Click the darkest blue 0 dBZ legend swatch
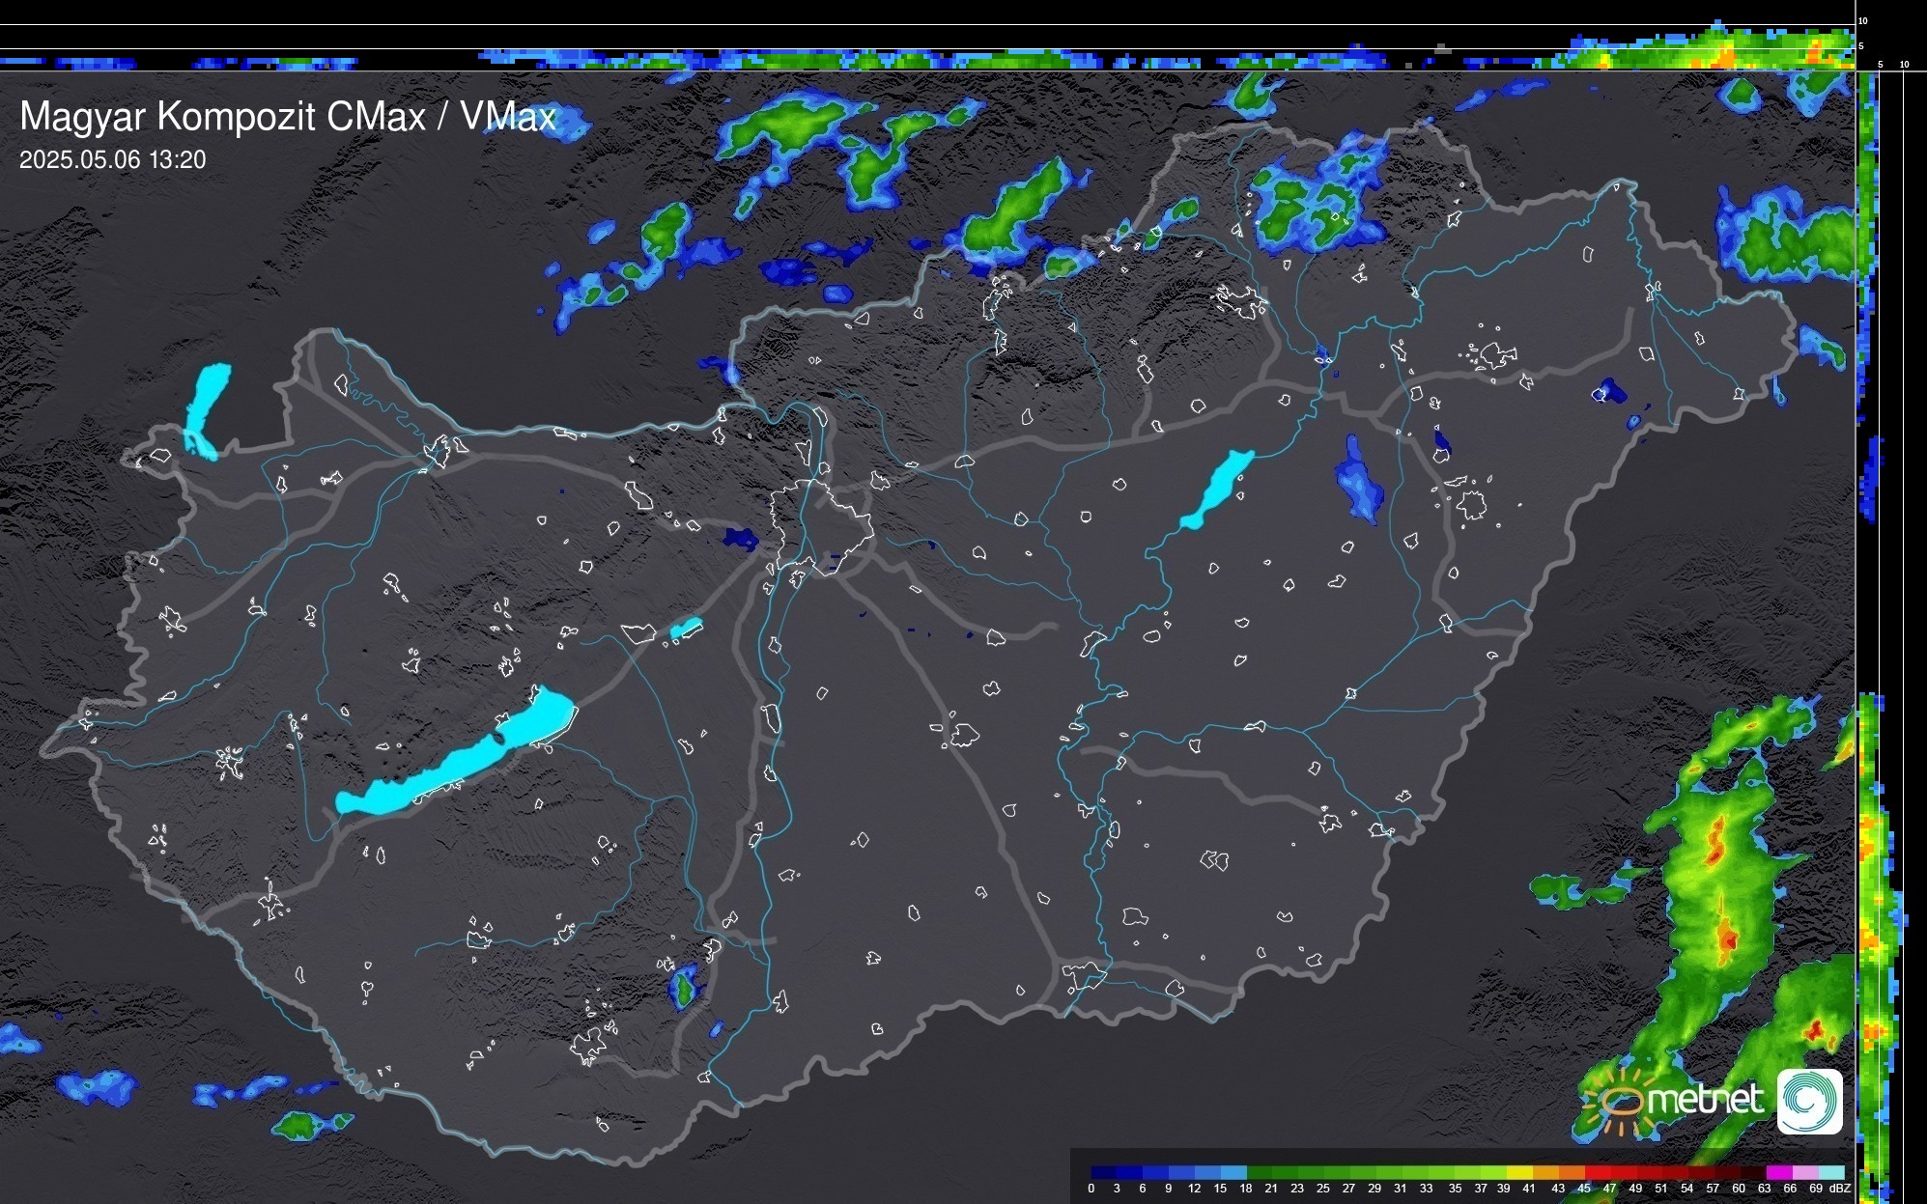 coord(1104,1173)
